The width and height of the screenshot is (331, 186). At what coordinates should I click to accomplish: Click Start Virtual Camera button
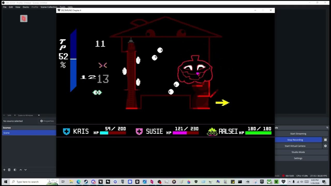[295, 146]
